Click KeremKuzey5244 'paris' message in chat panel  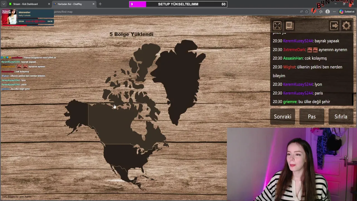[x=298, y=93]
